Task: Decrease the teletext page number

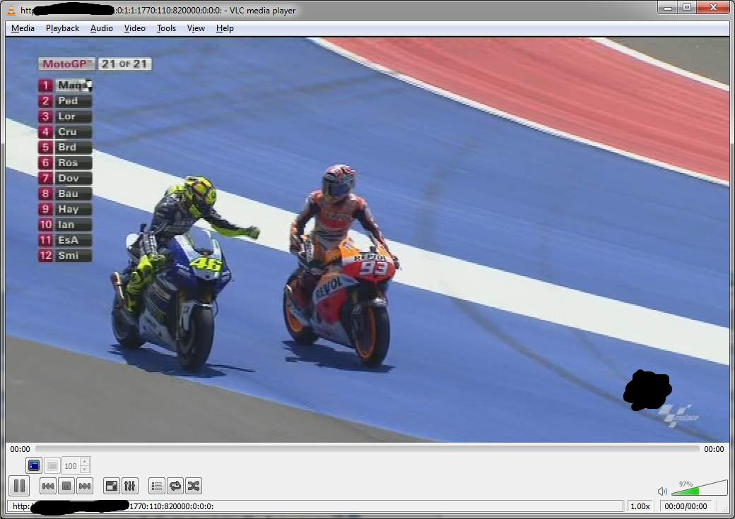Action: 85,470
